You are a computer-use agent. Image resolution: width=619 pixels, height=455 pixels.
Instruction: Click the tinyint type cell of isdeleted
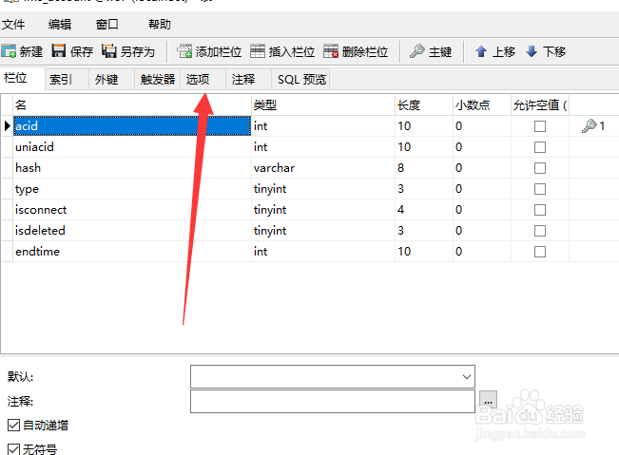[323, 230]
